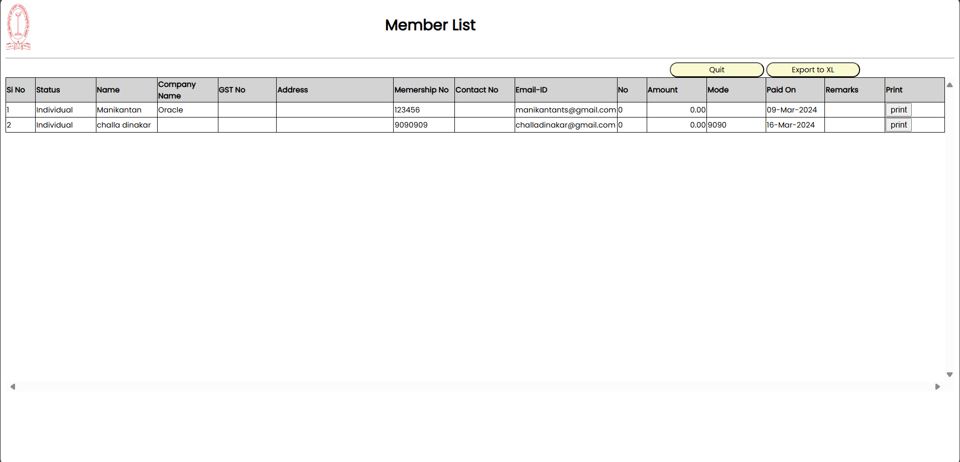
Task: Select challadinakar@gmail.com email cell
Action: click(x=565, y=125)
